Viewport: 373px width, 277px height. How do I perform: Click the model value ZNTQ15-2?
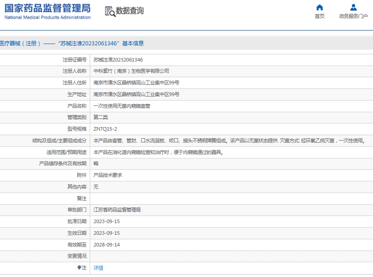[105, 129]
